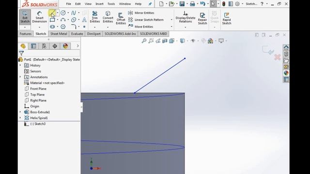The width and height of the screenshot is (310, 174).
Task: Choose the Sketch Fillet tool
Action: 74,27
